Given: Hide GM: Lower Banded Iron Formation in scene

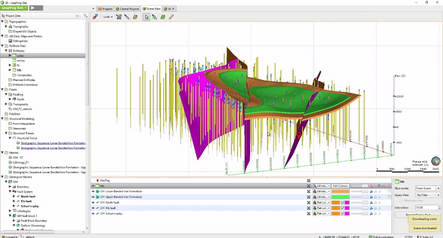Looking at the screenshot, I should (93, 191).
